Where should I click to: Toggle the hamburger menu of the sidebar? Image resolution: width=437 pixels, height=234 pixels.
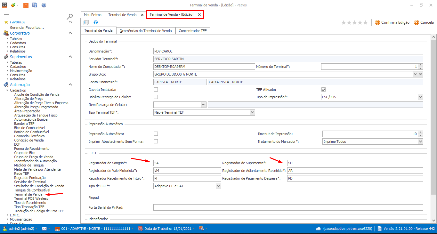click(x=6, y=16)
